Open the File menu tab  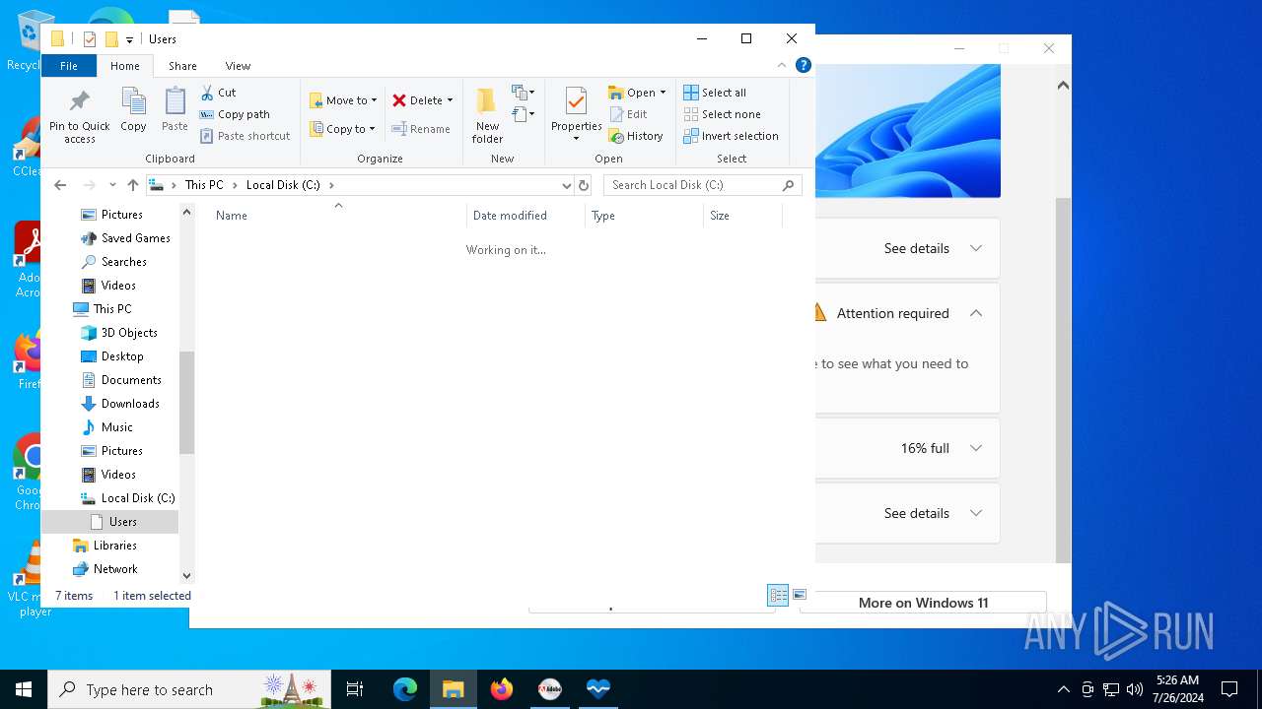pyautogui.click(x=69, y=66)
